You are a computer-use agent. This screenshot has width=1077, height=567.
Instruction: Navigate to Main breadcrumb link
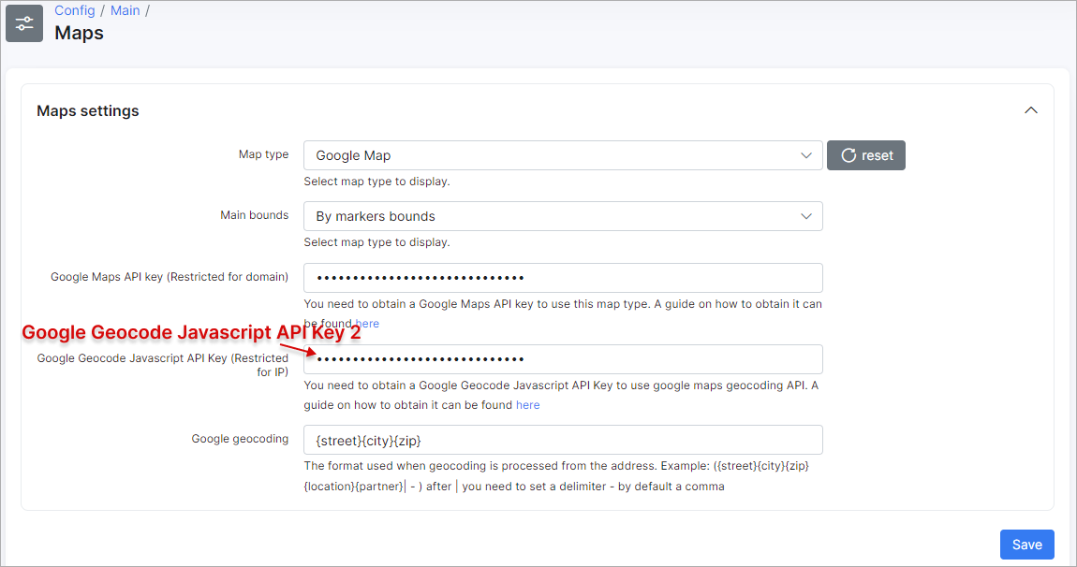coord(125,10)
